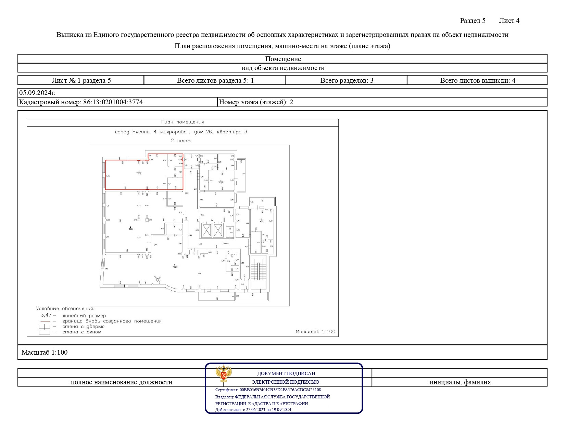Click the "Раздел 5" header label
The height and width of the screenshot is (436, 565).
click(473, 21)
